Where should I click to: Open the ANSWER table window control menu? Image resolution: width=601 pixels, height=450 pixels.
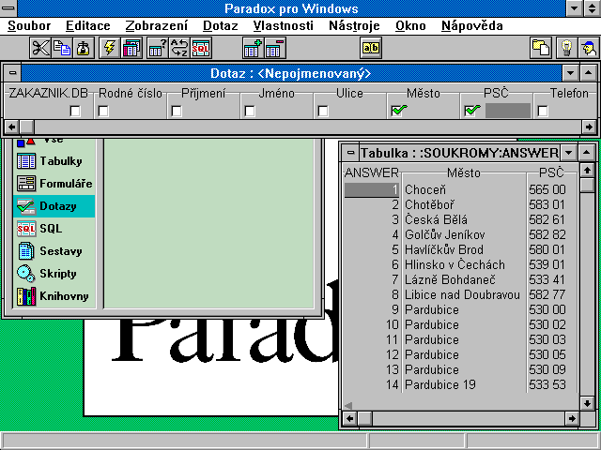pyautogui.click(x=350, y=153)
